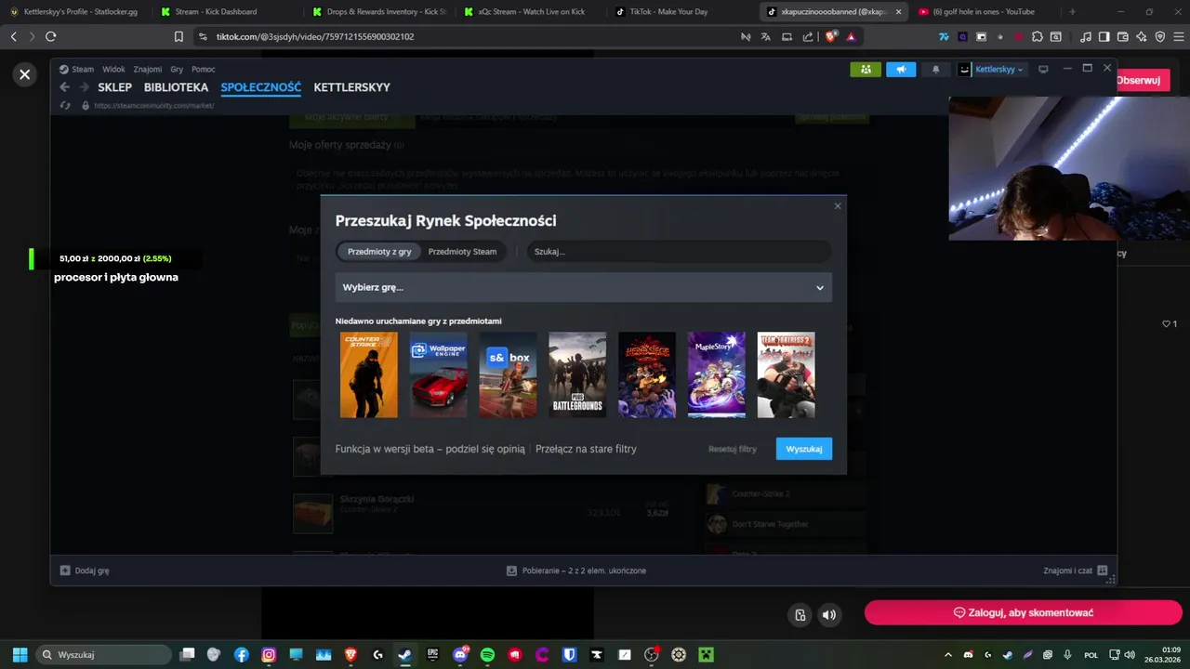The height and width of the screenshot is (669, 1190).
Task: Open Steam notifications bell
Action: [x=936, y=70]
